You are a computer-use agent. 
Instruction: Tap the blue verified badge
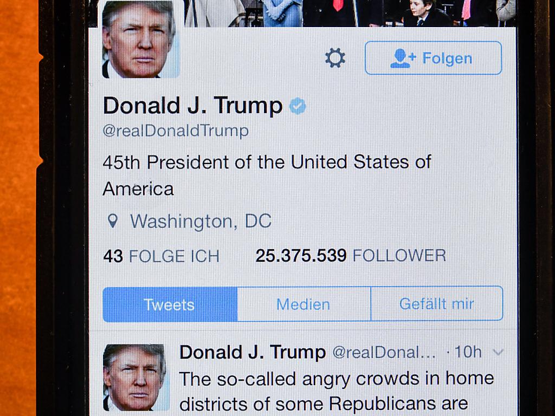click(x=298, y=106)
